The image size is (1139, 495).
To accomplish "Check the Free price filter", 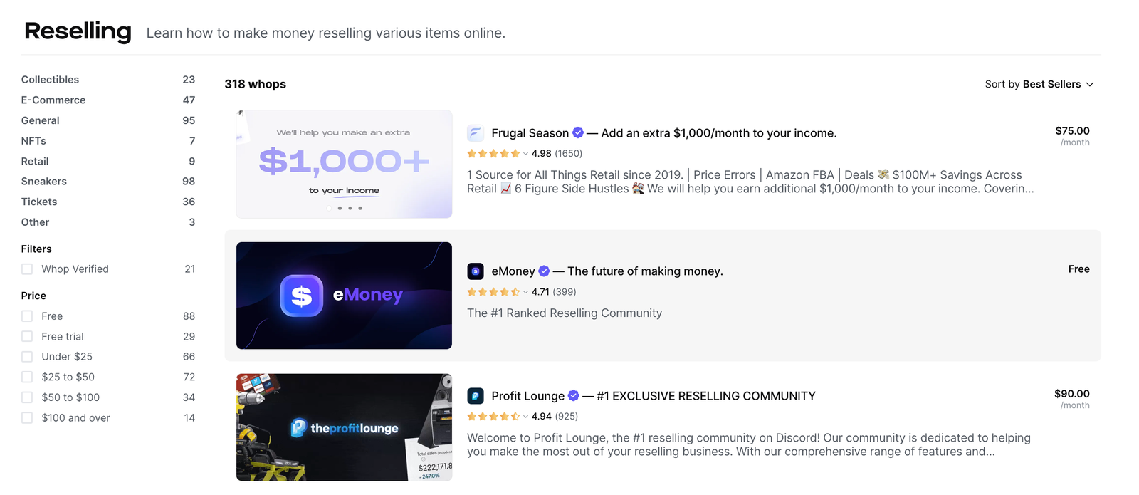I will (x=27, y=316).
